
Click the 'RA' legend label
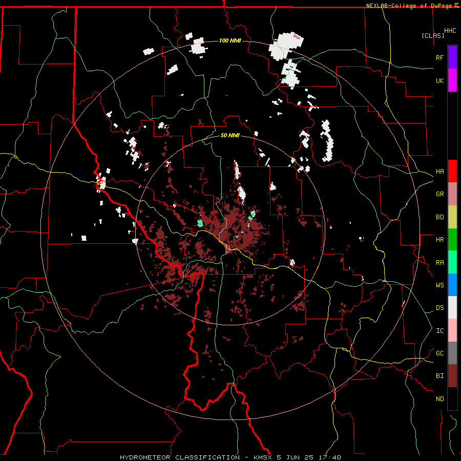tap(439, 263)
